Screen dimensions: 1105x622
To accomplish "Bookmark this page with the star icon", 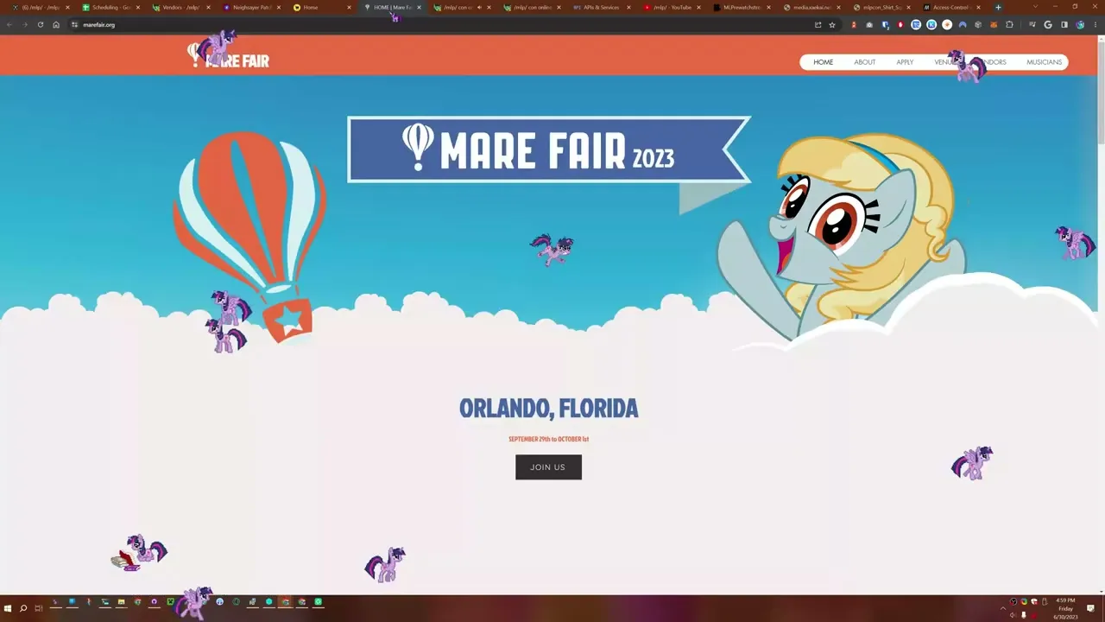I will point(832,24).
